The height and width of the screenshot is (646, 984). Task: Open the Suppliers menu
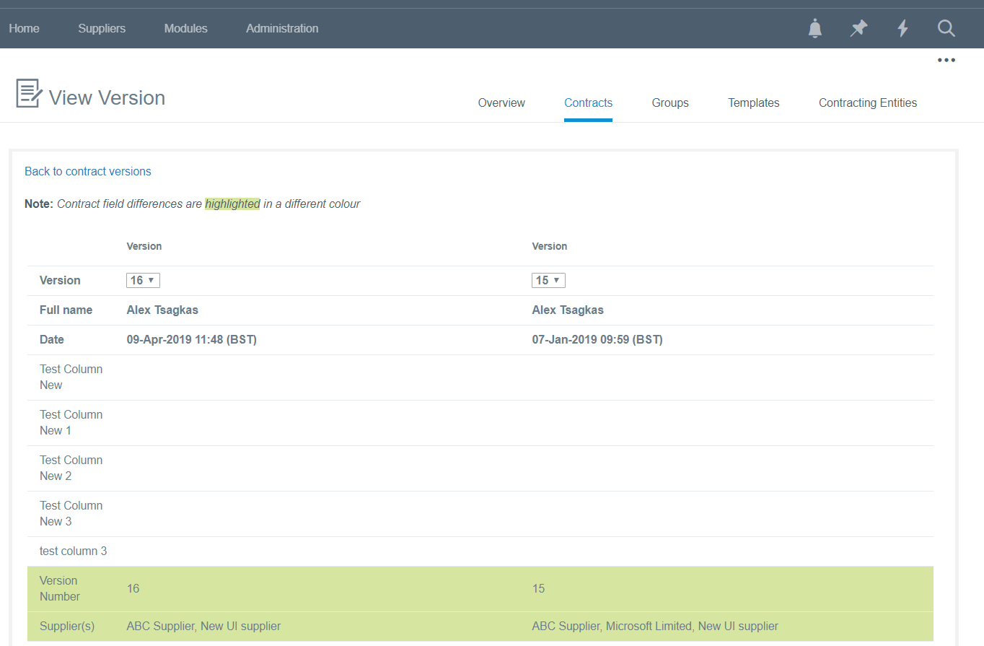(x=102, y=29)
